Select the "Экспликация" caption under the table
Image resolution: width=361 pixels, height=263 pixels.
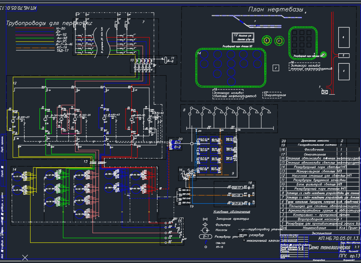(322, 233)
